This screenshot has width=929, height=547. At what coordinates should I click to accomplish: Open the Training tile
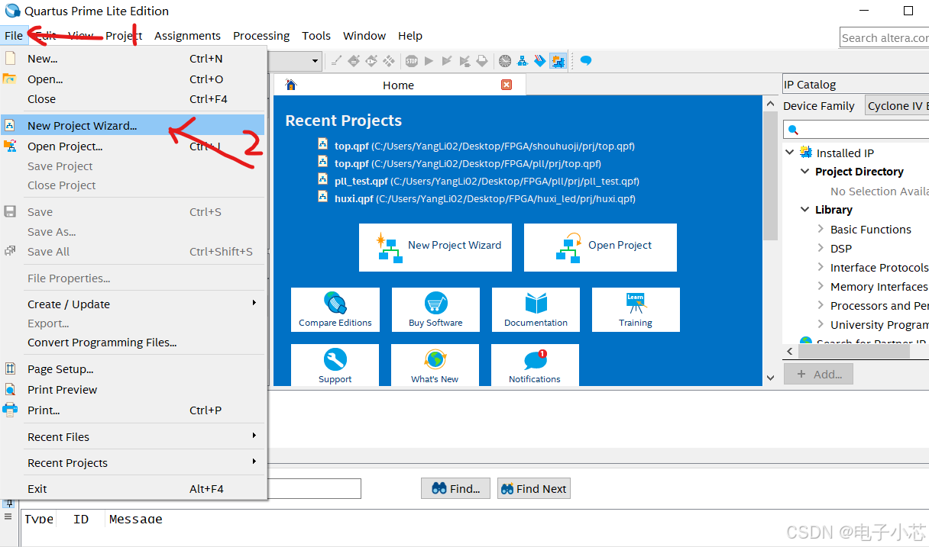[636, 309]
